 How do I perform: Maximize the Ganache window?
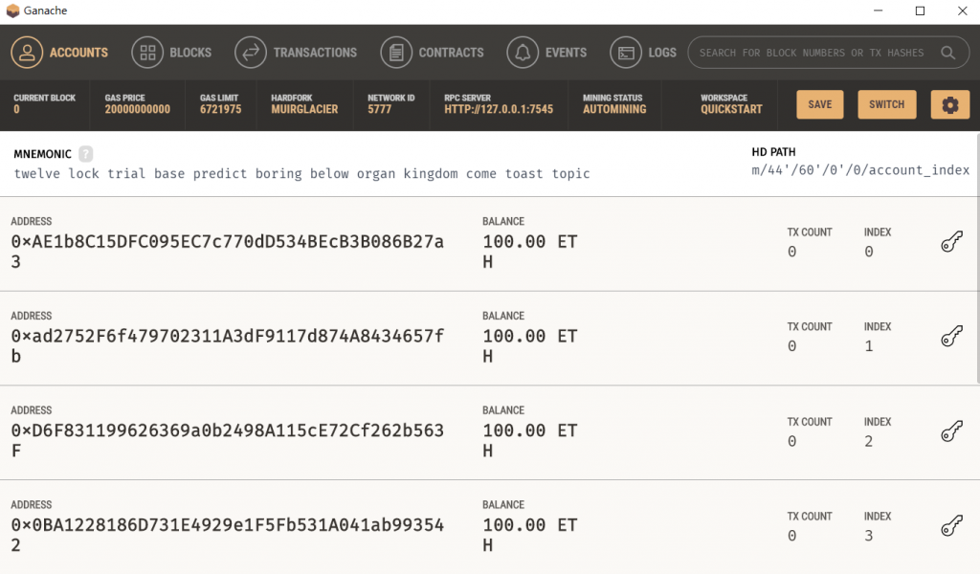click(920, 11)
